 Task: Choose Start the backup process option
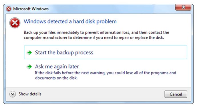(x=106, y=52)
